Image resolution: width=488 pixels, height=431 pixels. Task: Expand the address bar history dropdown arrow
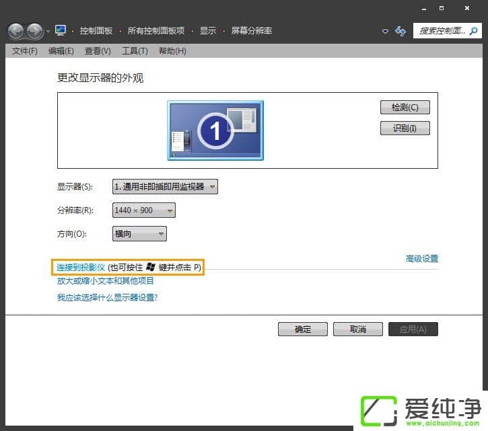(385, 32)
